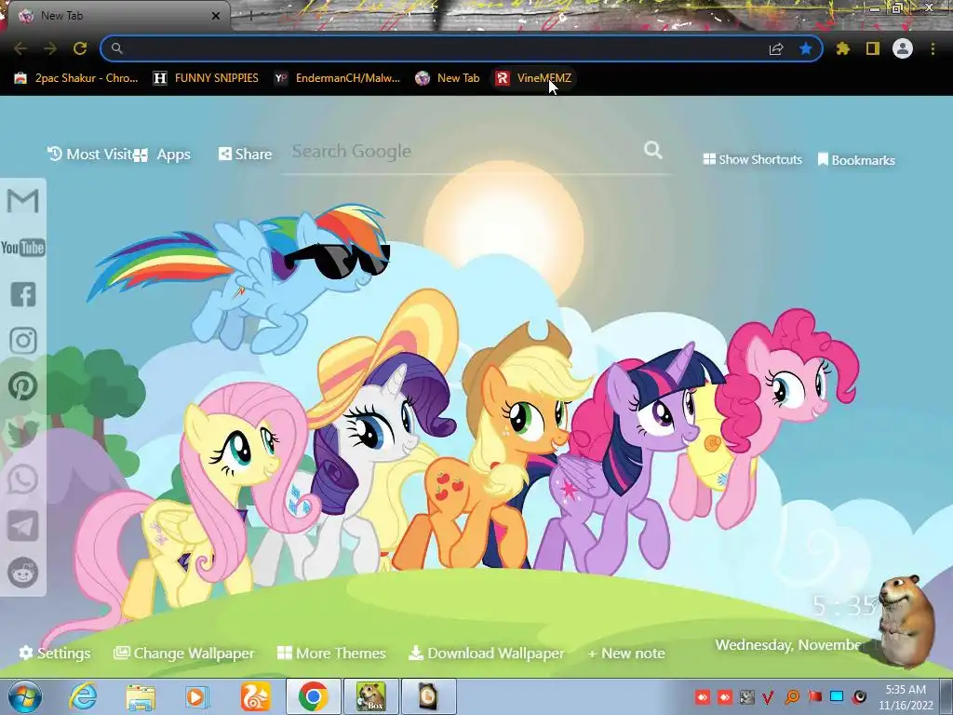Open the Windows Start menu
This screenshot has height=715, width=953.
coord(25,696)
